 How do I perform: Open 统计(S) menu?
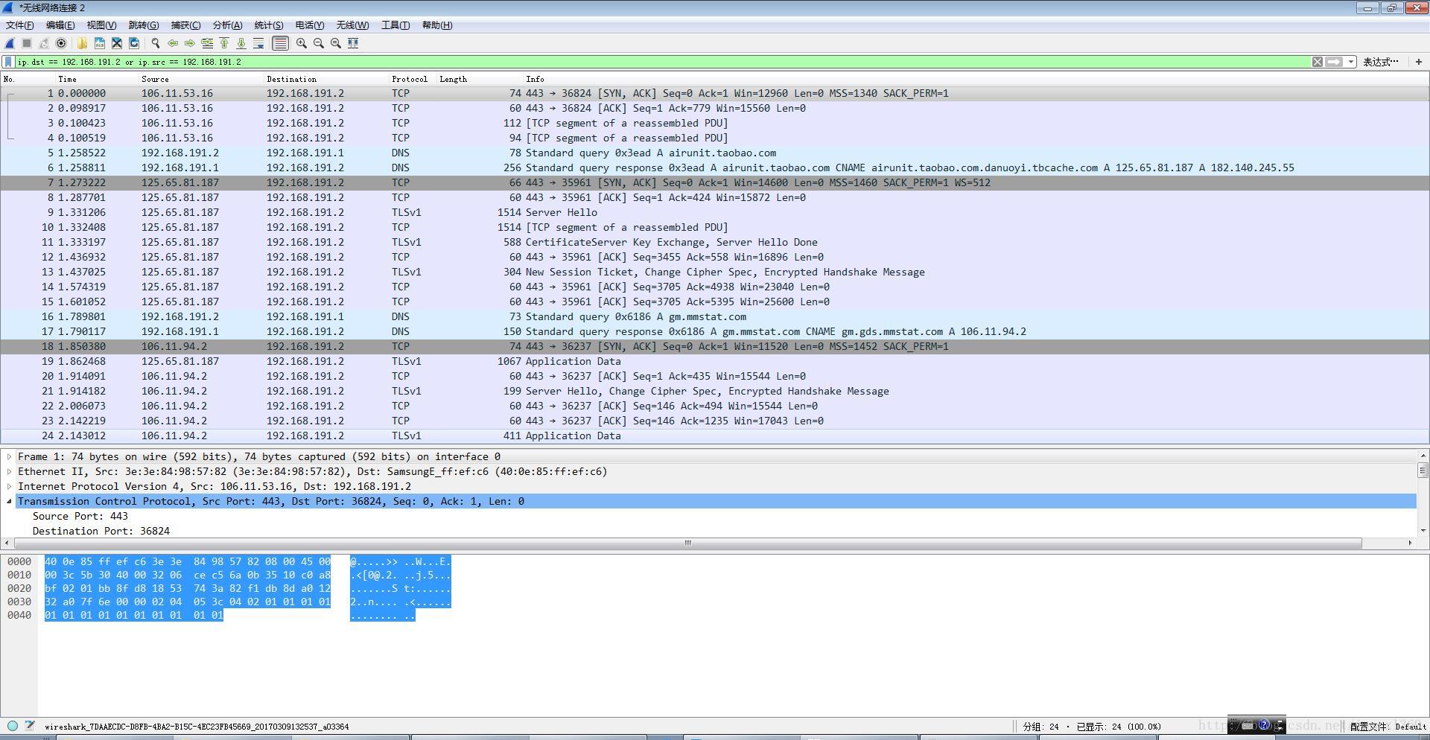[269, 25]
